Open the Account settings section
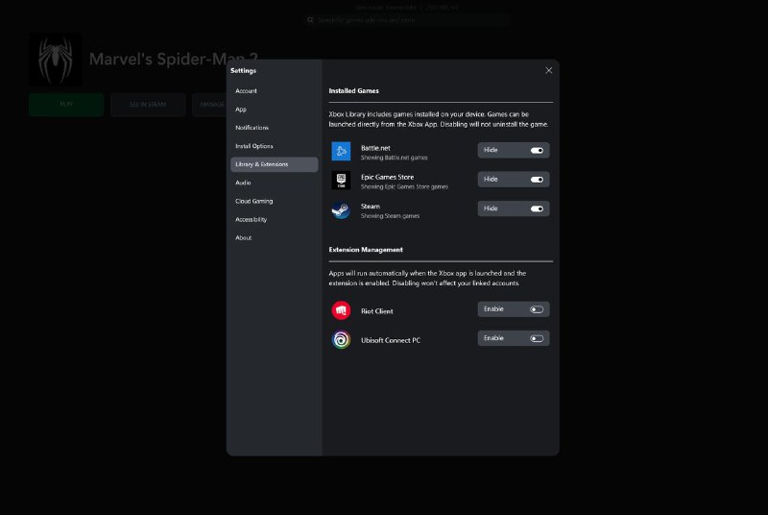The image size is (768, 515). pyautogui.click(x=247, y=91)
